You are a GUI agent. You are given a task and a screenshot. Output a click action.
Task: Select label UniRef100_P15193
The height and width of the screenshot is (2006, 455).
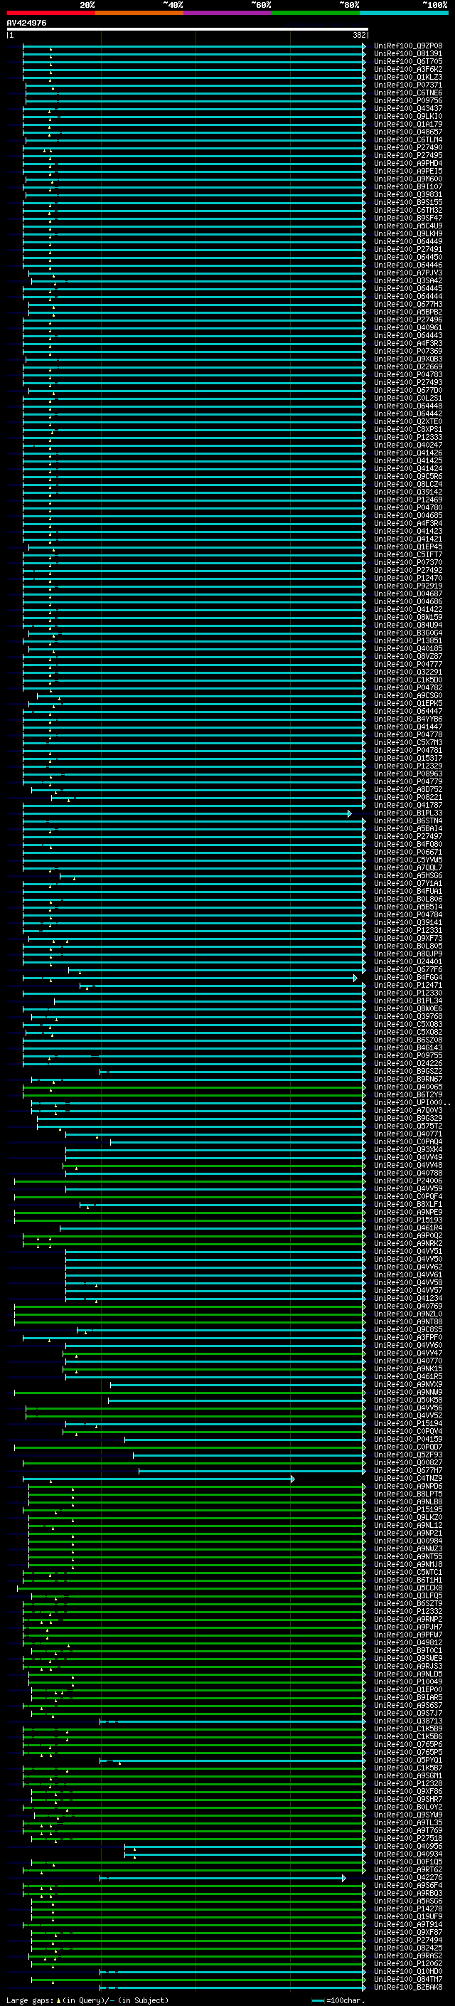(x=408, y=1220)
